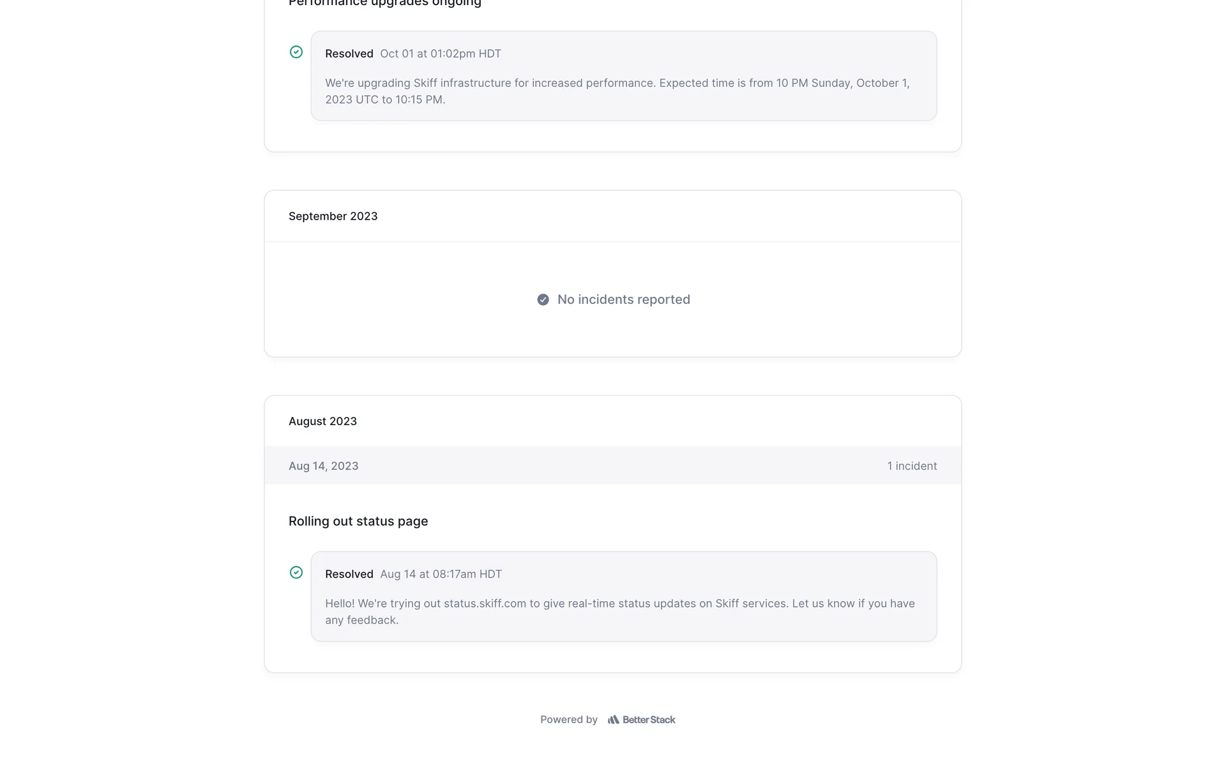
Task: Click the green resolved checkmark beside Oct 01 update
Action: (x=296, y=52)
